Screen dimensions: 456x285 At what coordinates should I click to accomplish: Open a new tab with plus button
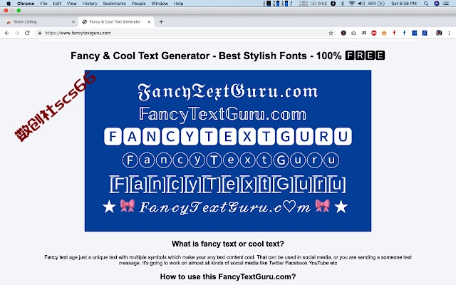pos(161,21)
